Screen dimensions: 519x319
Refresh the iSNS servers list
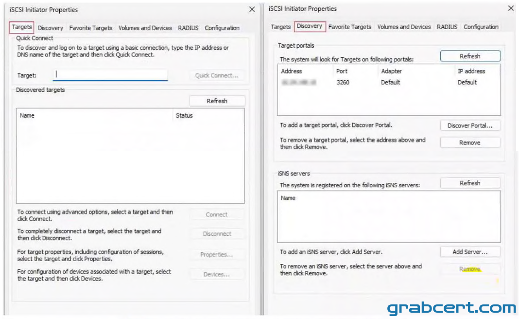pyautogui.click(x=470, y=183)
